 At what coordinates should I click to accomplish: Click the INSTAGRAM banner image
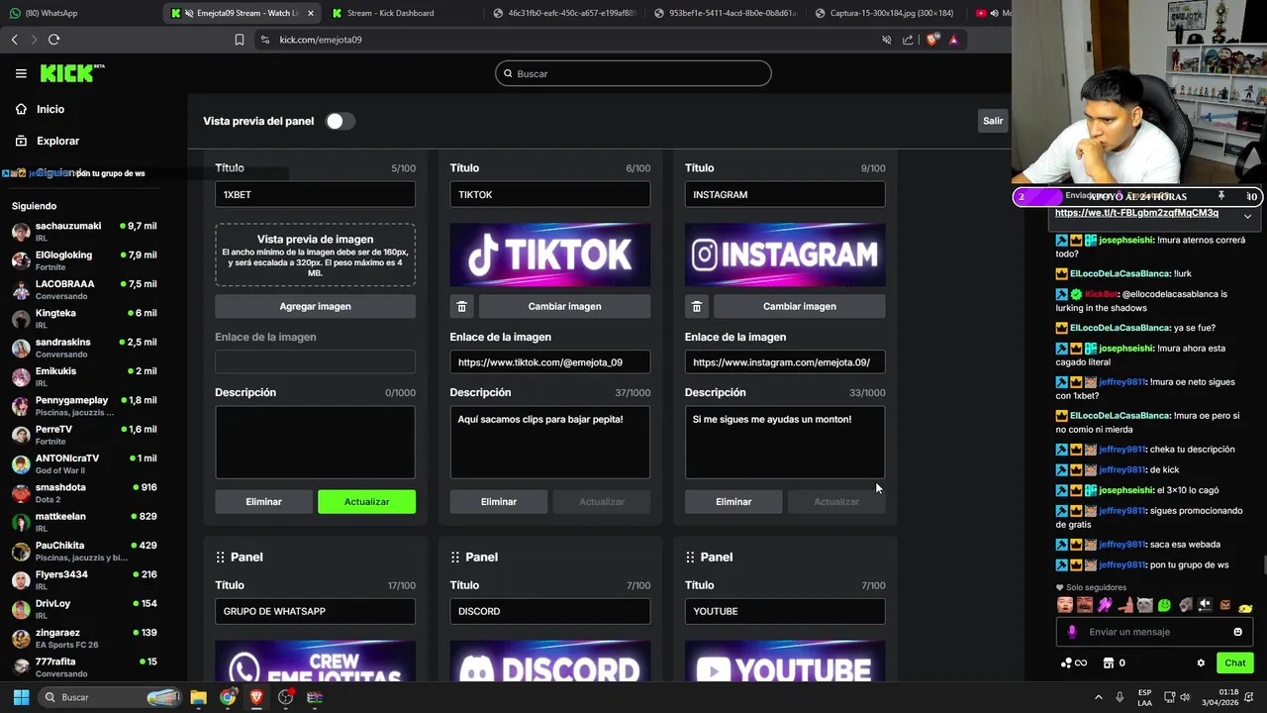785,255
